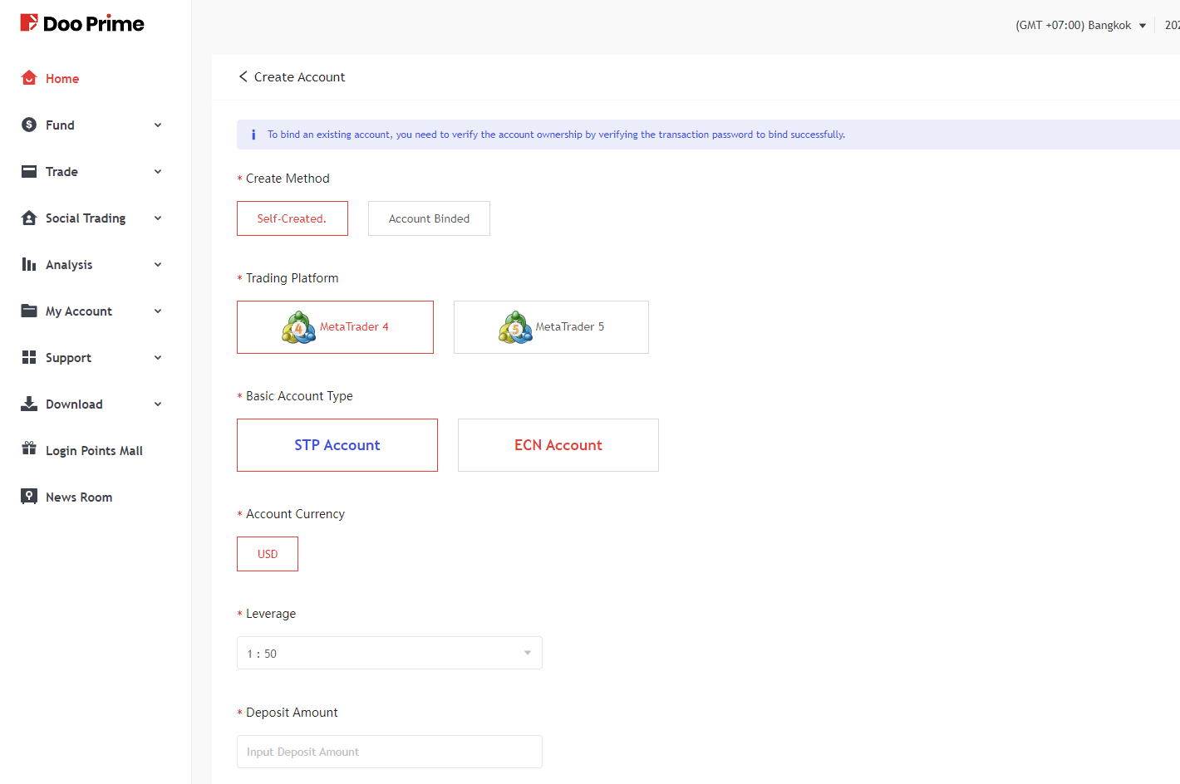Click the Fund dollar coin icon
The image size is (1180, 784).
click(x=29, y=125)
